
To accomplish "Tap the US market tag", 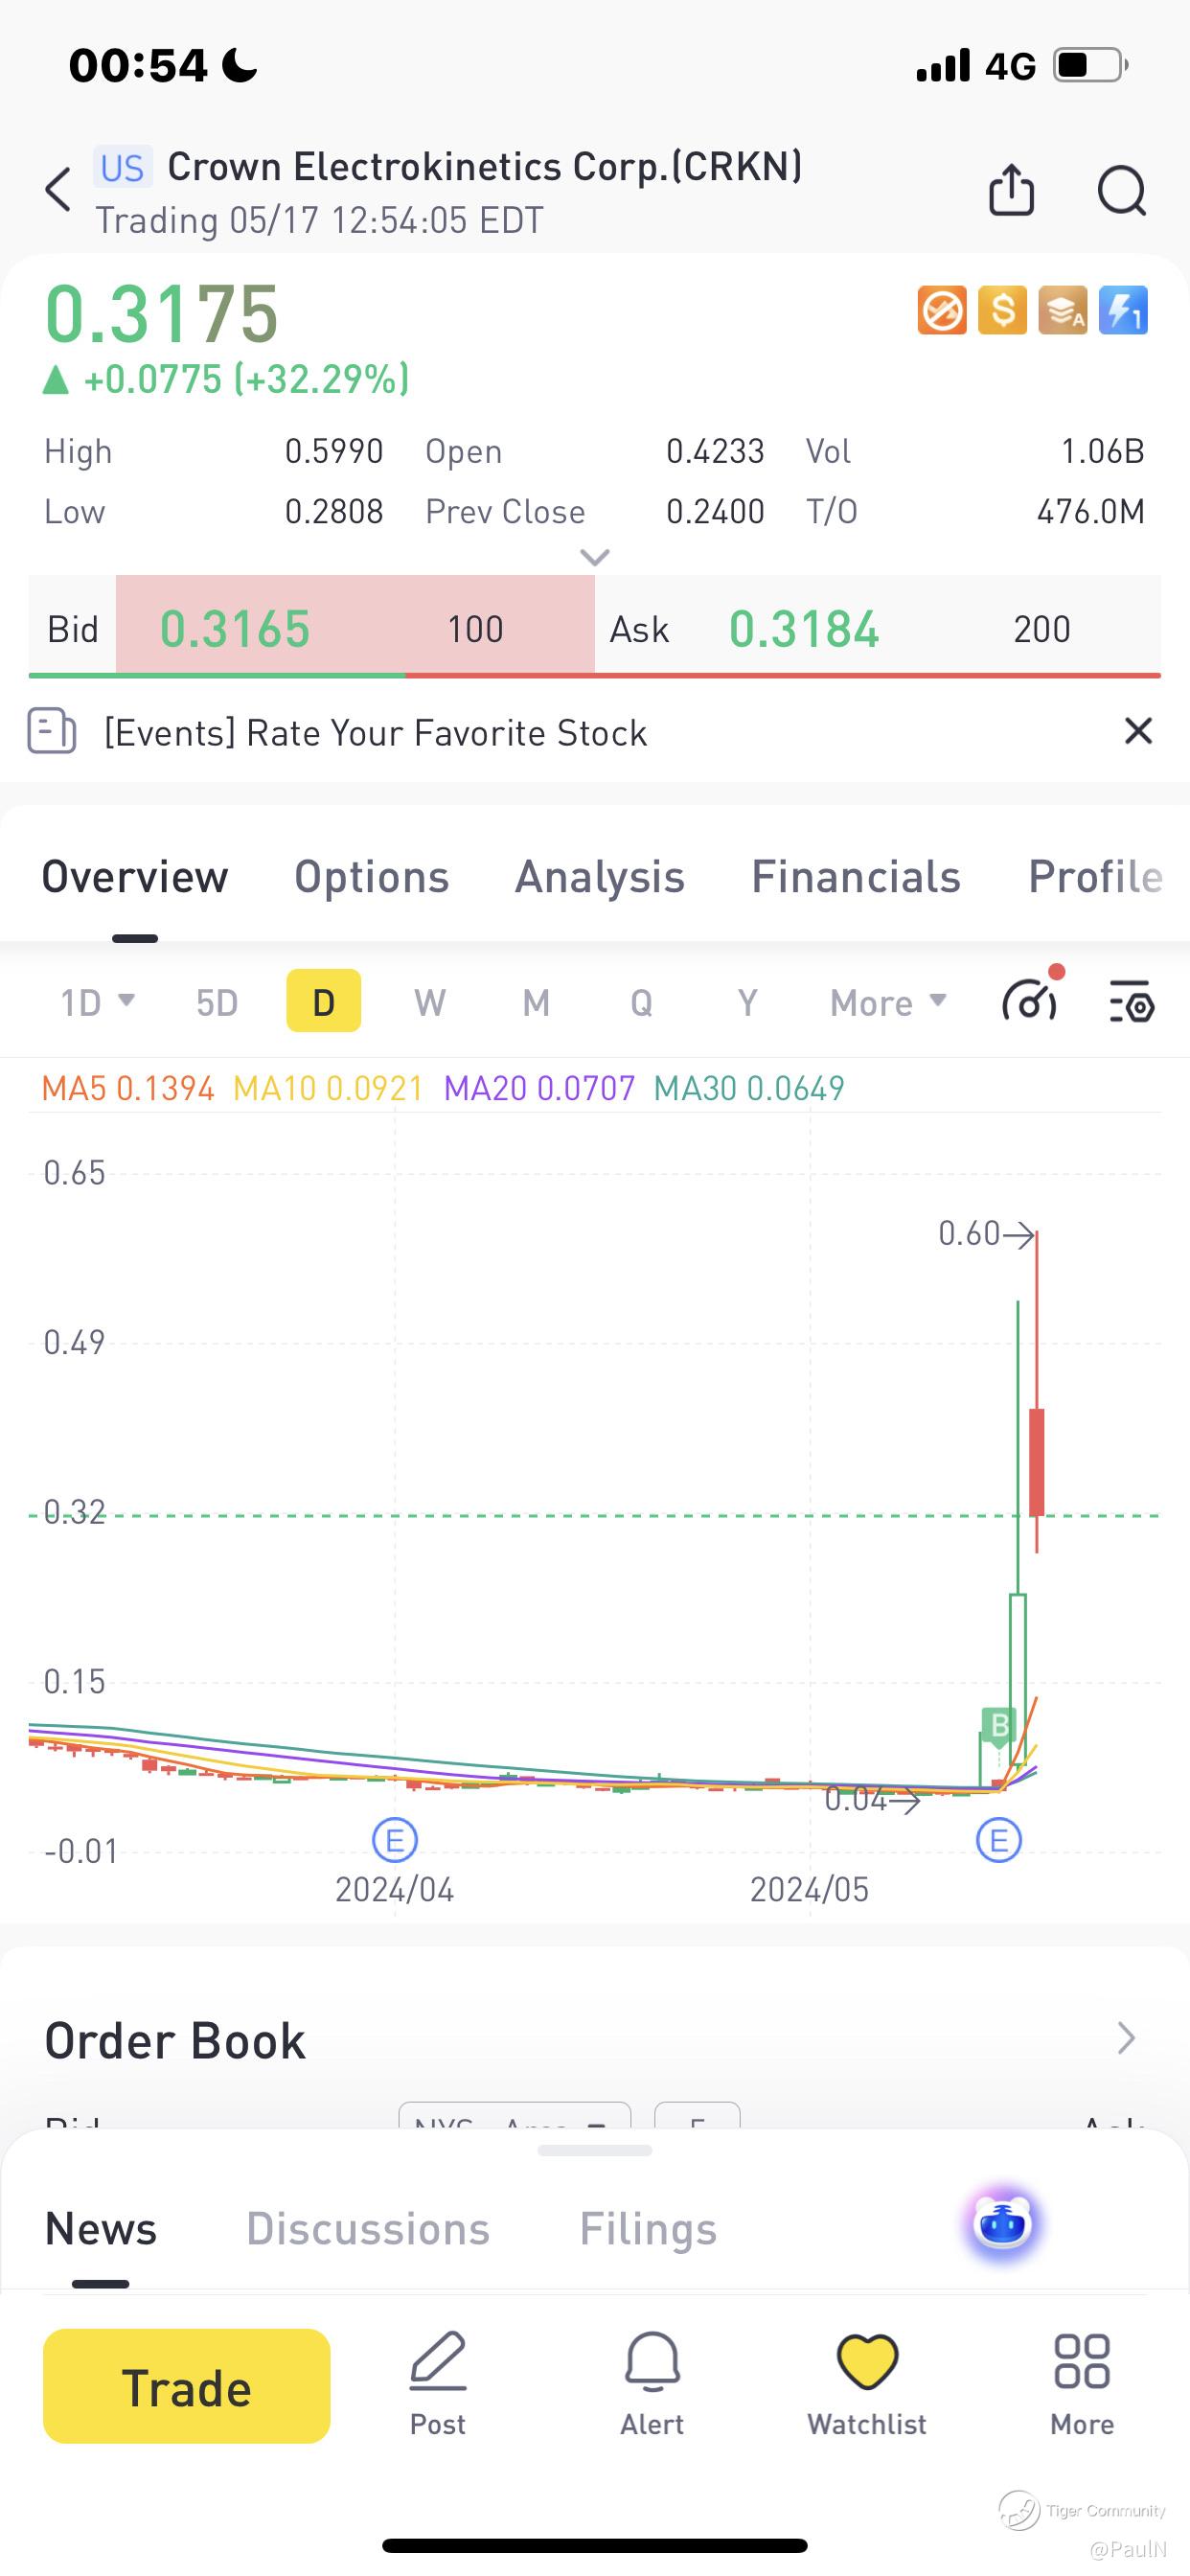I will click(x=122, y=167).
